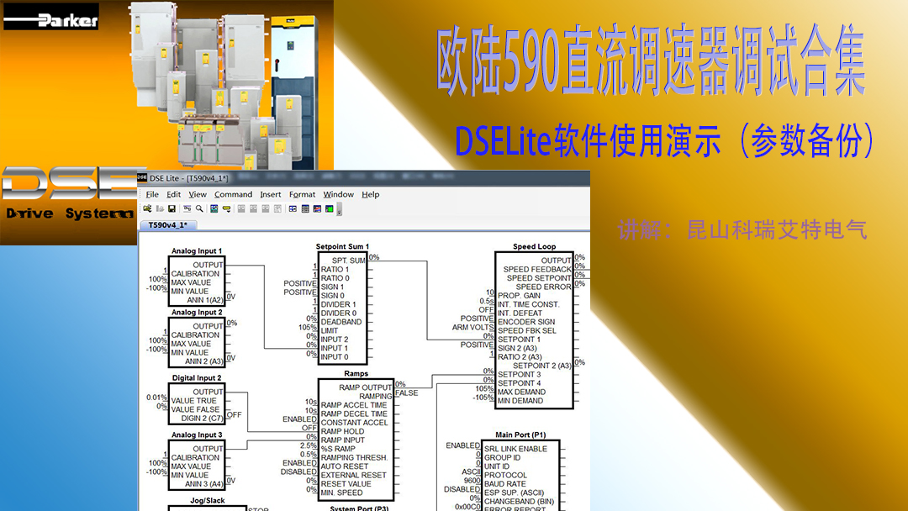Open the Insert menu

point(271,194)
